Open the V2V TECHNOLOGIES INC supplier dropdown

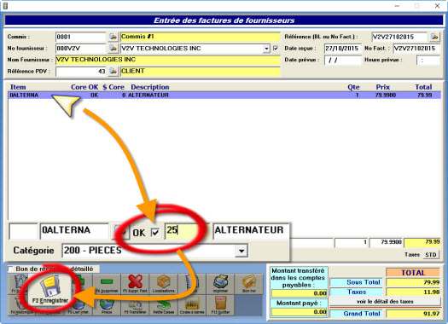tap(266, 49)
